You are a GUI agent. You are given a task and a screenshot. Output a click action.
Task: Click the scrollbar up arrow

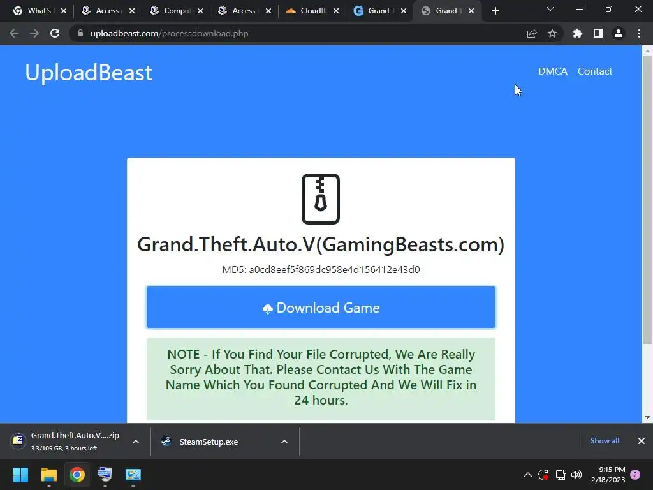(647, 51)
